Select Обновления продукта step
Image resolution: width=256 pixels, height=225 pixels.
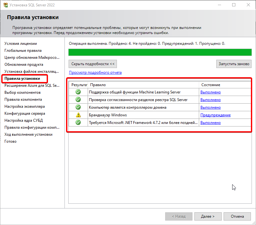[x=24, y=65]
